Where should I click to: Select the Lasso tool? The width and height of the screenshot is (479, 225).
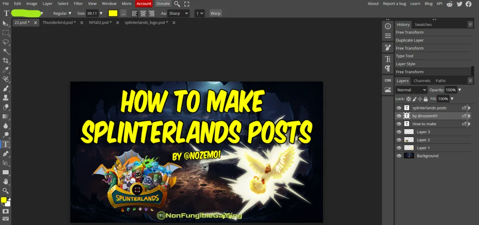click(5, 42)
